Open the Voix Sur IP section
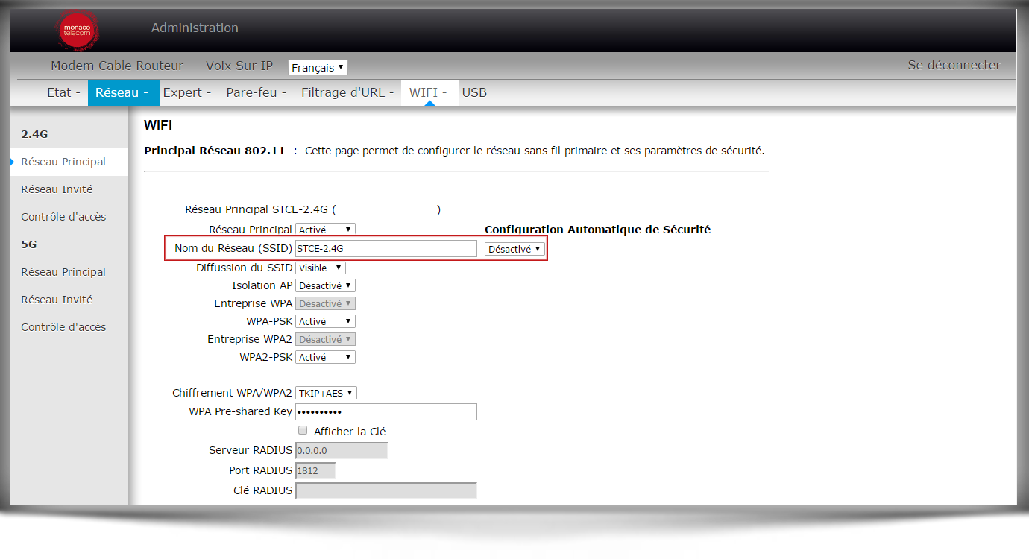Viewport: 1029px width, 559px height. [239, 66]
